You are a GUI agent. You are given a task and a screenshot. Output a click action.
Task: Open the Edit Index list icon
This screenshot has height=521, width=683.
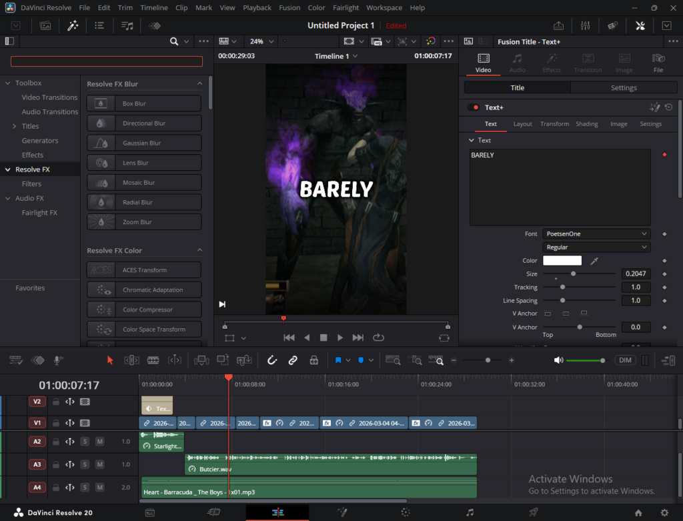(x=99, y=26)
